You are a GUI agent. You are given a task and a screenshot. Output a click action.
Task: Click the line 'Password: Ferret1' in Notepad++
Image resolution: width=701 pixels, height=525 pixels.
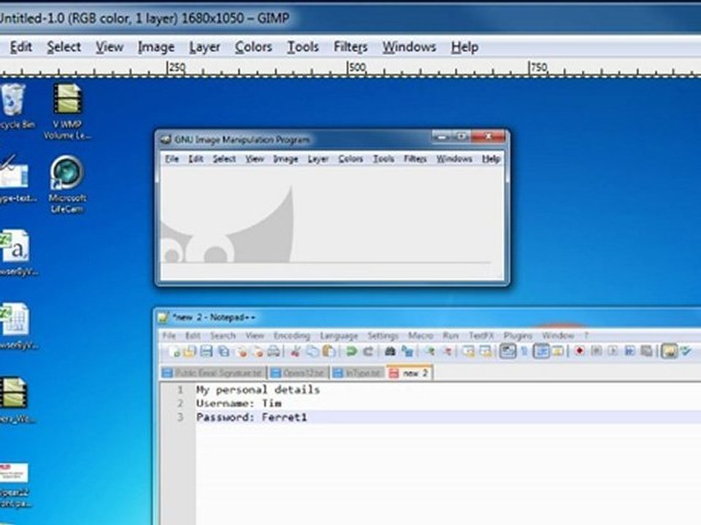tap(252, 417)
